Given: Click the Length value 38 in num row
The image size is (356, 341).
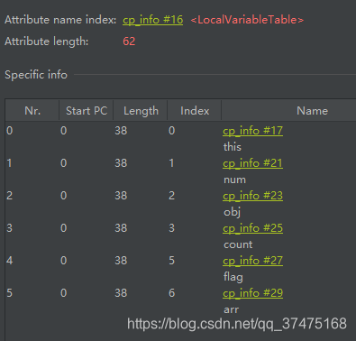Looking at the screenshot, I should pos(121,163).
